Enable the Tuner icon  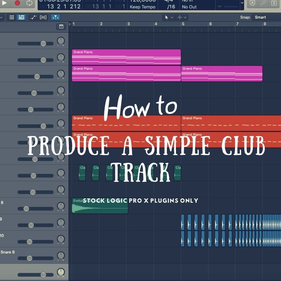tap(263, 3)
